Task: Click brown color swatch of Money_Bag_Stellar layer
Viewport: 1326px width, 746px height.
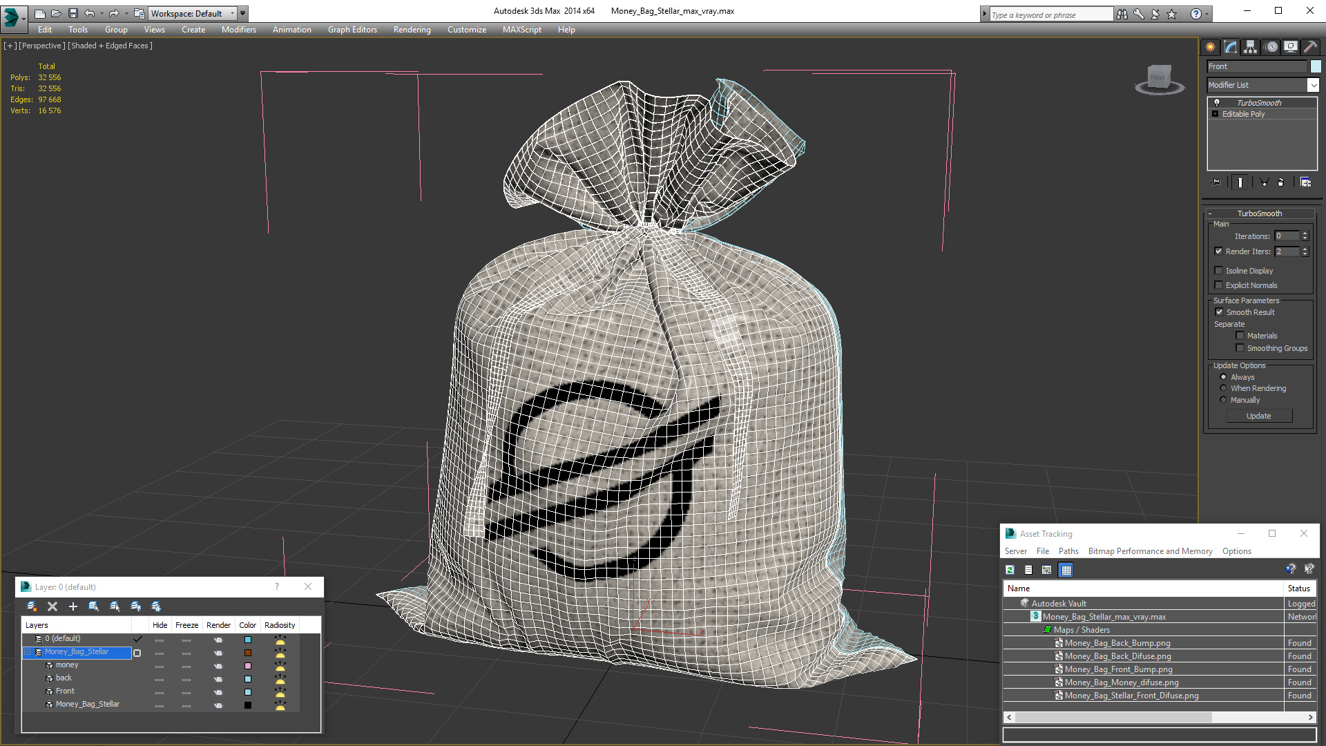Action: 248,653
